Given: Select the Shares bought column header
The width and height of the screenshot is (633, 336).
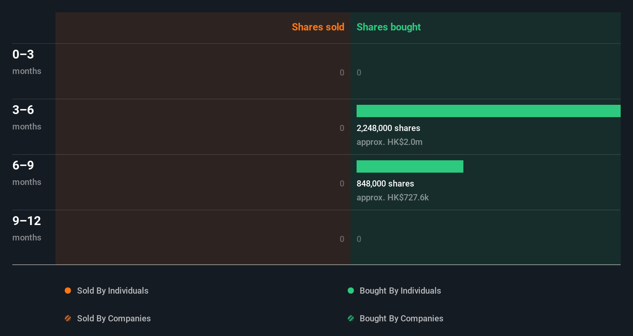Looking at the screenshot, I should 389,27.
